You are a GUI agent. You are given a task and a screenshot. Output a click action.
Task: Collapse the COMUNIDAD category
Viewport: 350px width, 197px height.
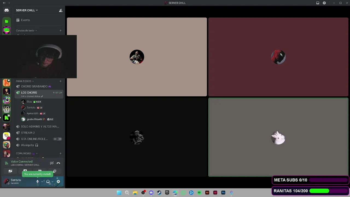[27, 153]
